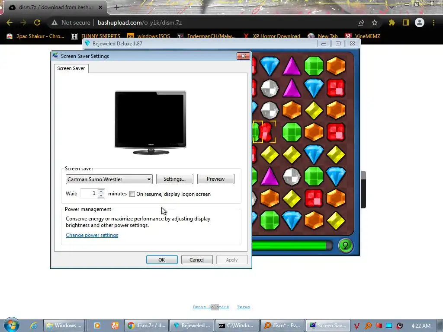Open clock showing 4:22 AM
This screenshot has height=332, width=443.
click(x=421, y=326)
